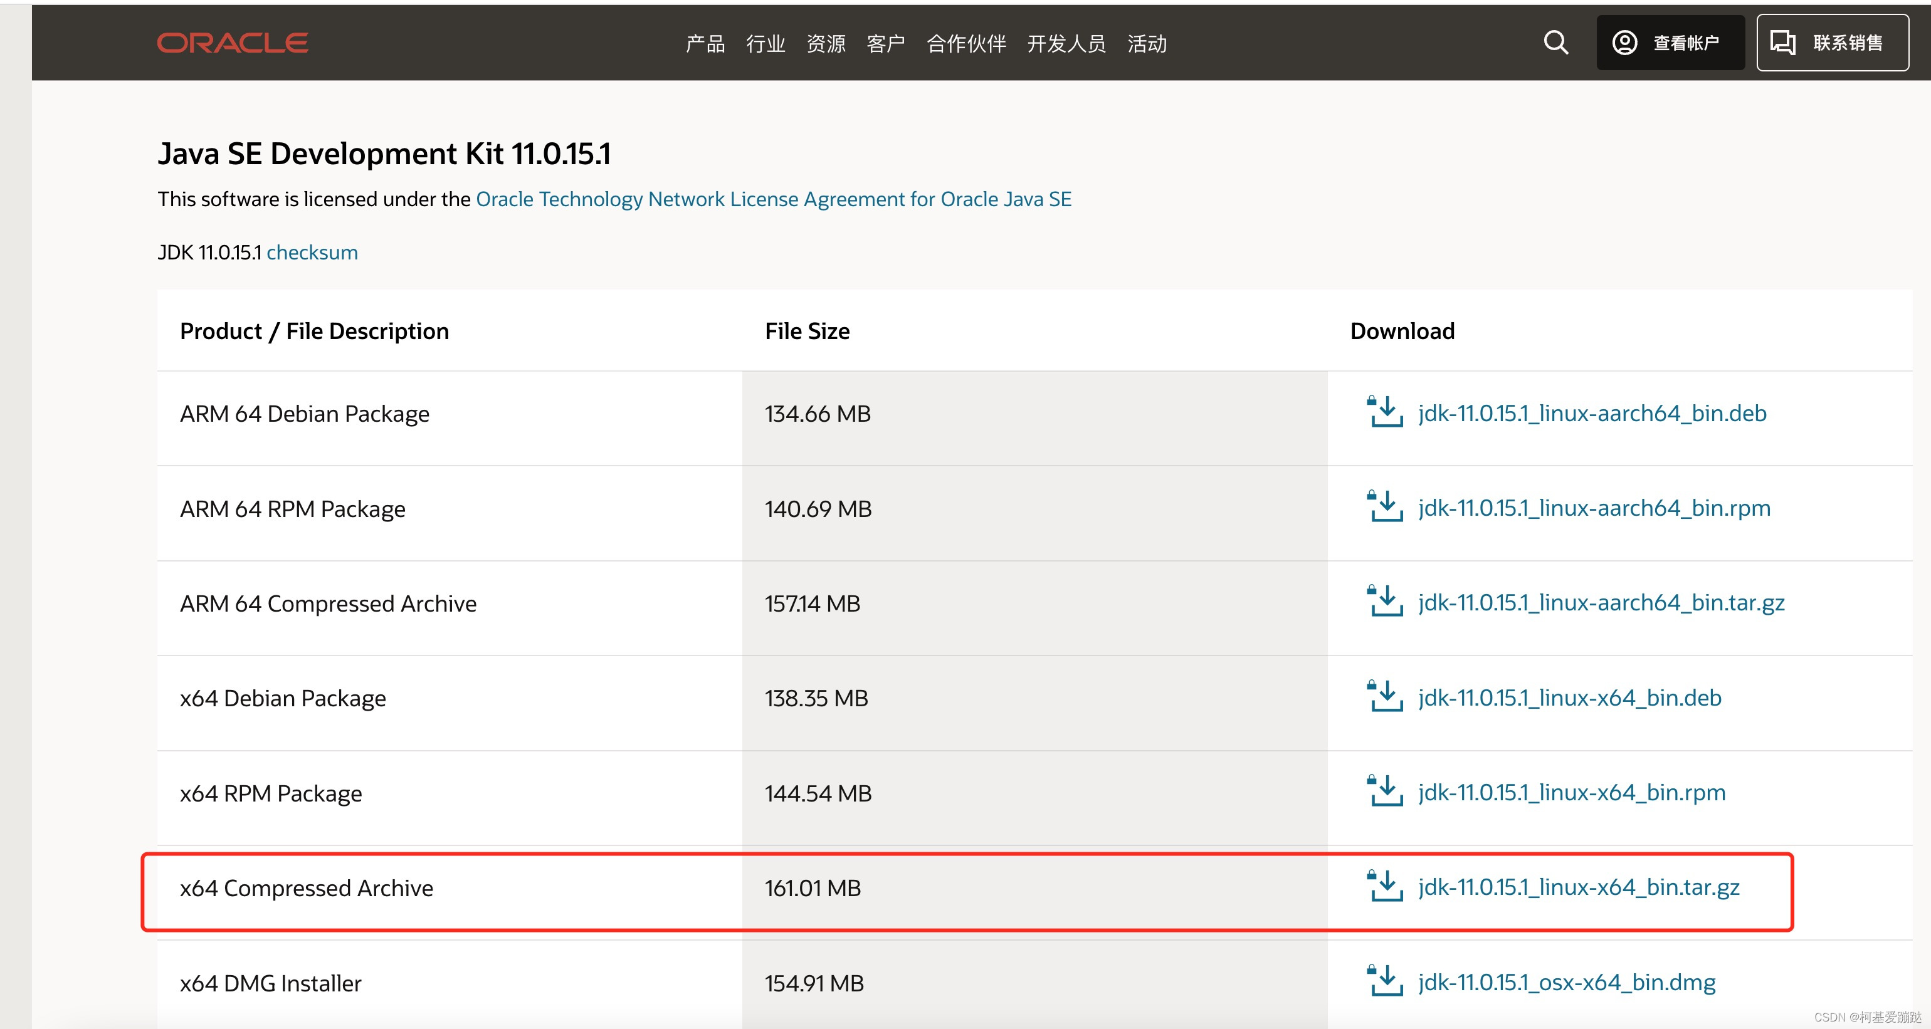Click the '144.54 MB' file size
This screenshot has width=1931, height=1029.
(x=818, y=793)
